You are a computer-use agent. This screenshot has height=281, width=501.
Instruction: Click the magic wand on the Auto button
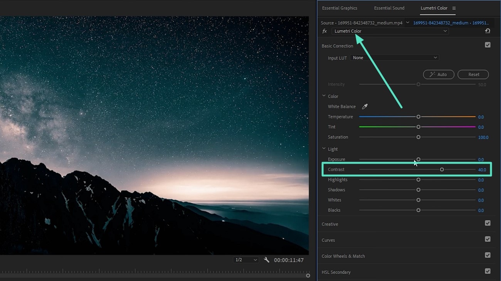432,74
